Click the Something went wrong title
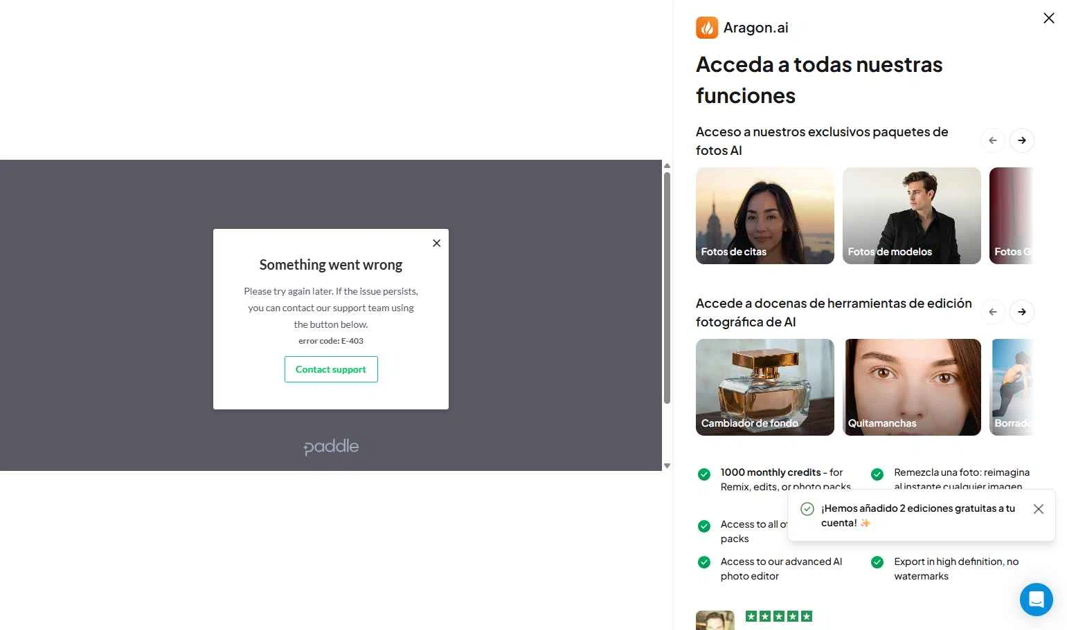Viewport: 1067px width, 630px height. click(331, 265)
